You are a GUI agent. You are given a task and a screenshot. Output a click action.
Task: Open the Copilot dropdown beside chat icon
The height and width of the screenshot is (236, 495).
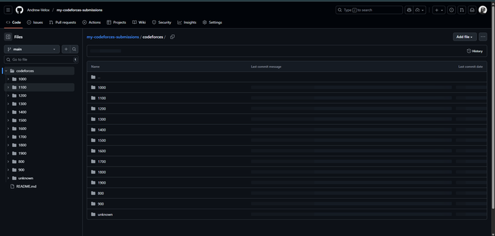420,10
